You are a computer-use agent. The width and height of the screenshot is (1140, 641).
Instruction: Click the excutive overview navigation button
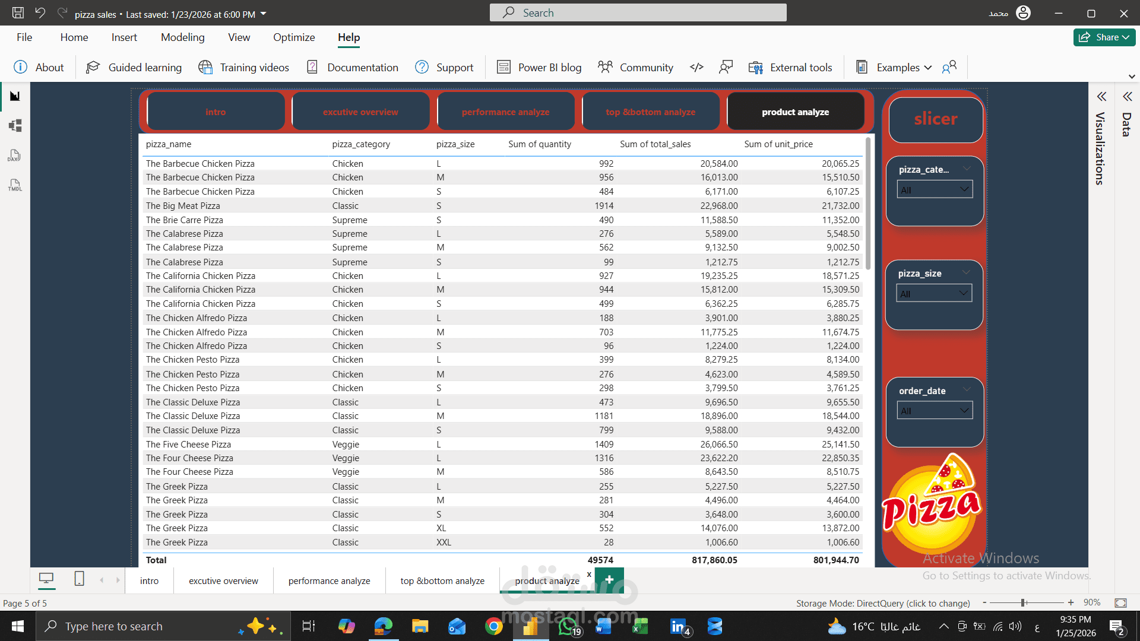360,112
